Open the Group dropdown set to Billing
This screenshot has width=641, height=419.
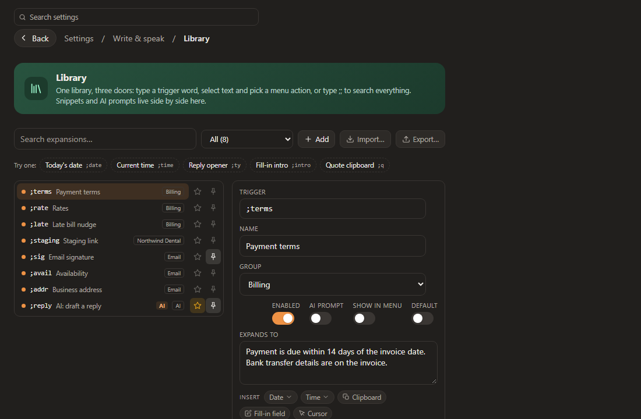(332, 285)
